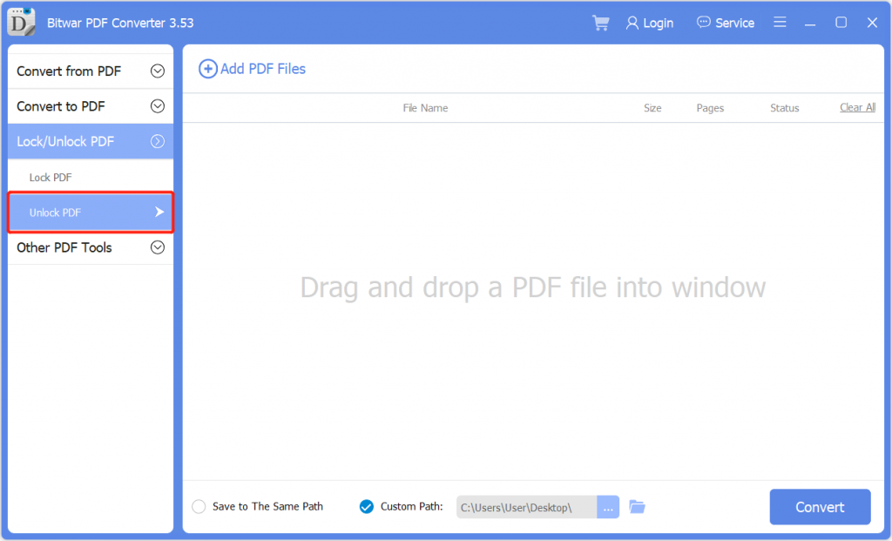Click the Add PDF Files plus icon
This screenshot has width=892, height=541.
coord(208,69)
